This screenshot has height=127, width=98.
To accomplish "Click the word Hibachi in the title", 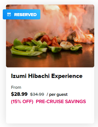I will pos(39,76).
